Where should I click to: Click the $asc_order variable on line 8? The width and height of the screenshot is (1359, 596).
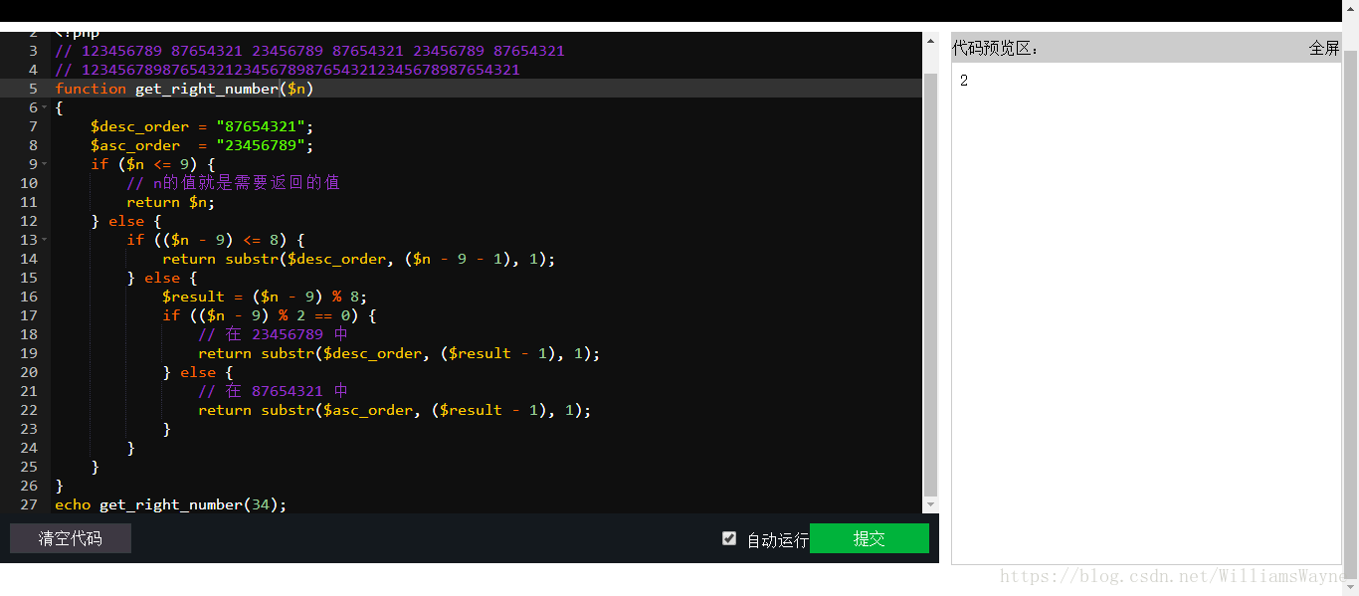tap(135, 145)
